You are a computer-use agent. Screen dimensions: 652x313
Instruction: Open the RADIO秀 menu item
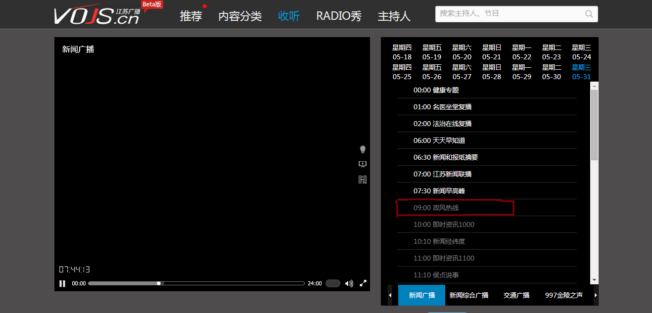339,16
